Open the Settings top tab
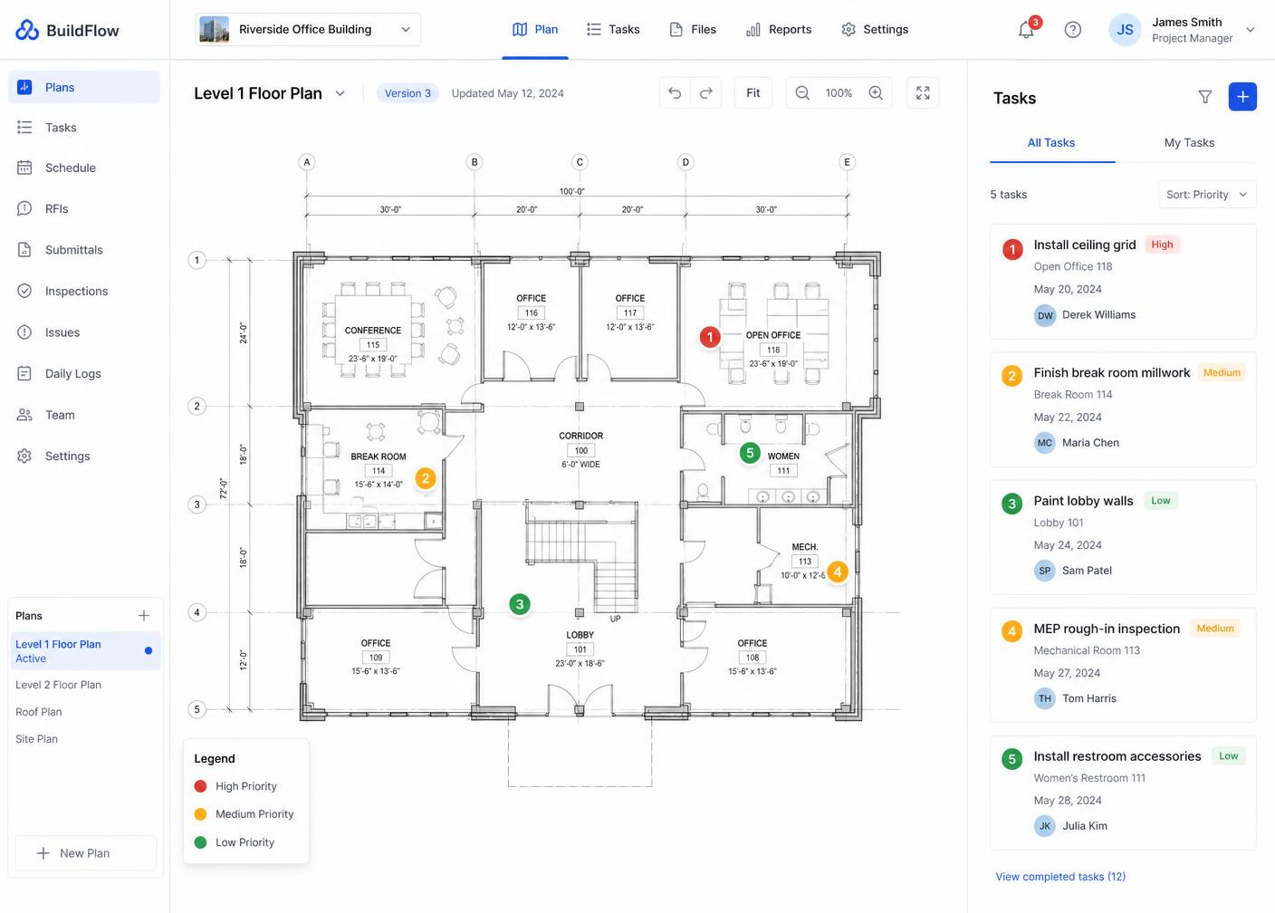 (875, 30)
